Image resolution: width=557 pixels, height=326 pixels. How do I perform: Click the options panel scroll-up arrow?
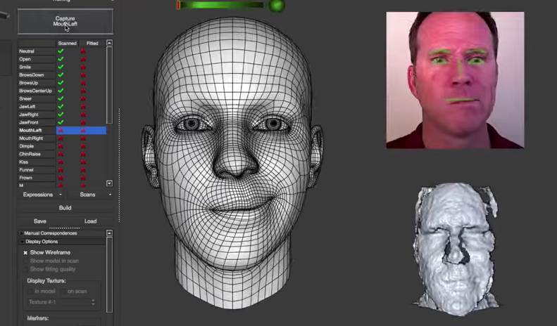point(109,233)
